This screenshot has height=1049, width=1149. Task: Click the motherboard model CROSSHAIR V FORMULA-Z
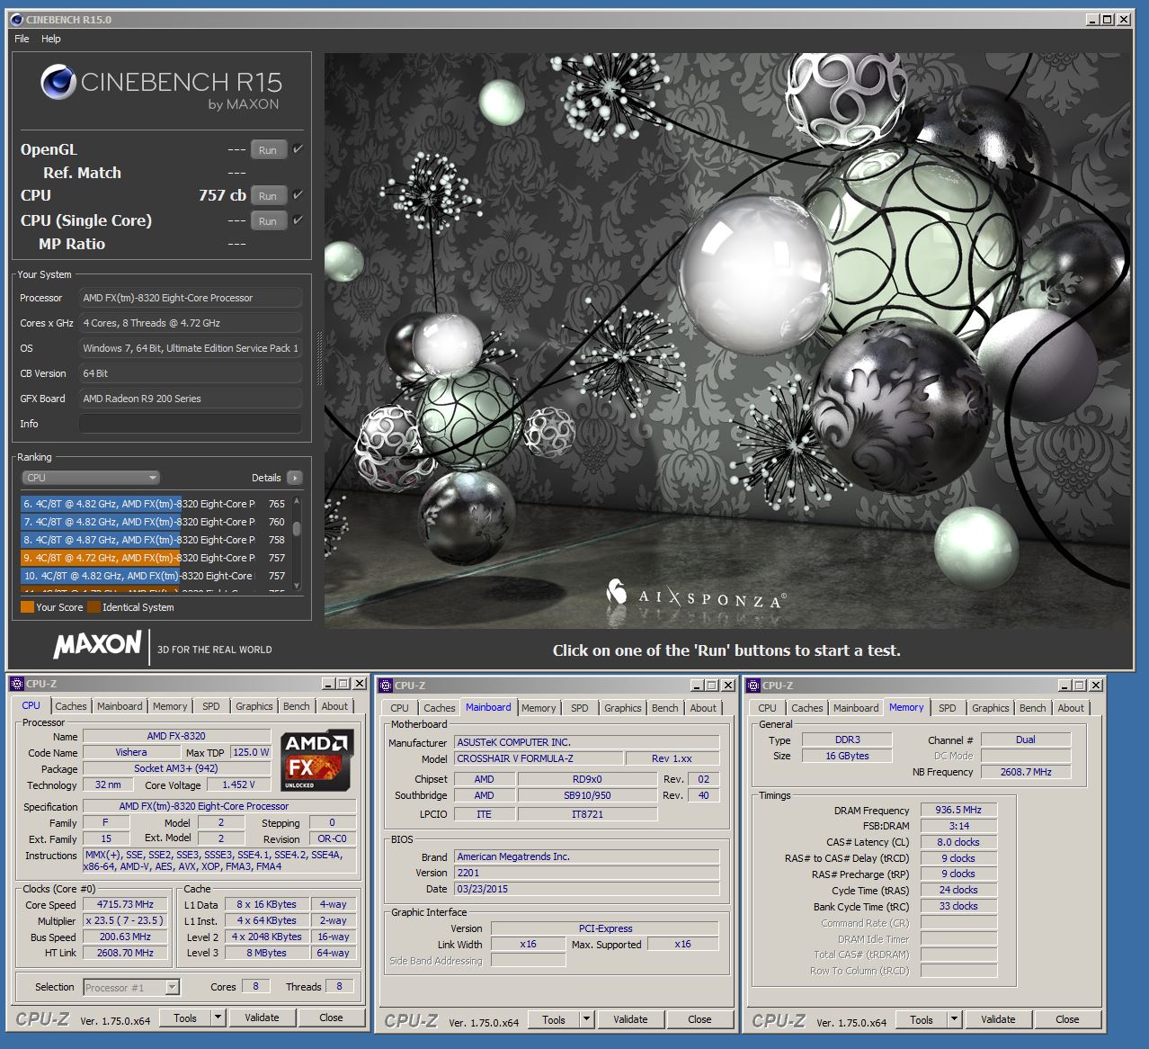[538, 758]
